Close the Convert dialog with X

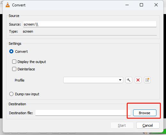(156, 5)
